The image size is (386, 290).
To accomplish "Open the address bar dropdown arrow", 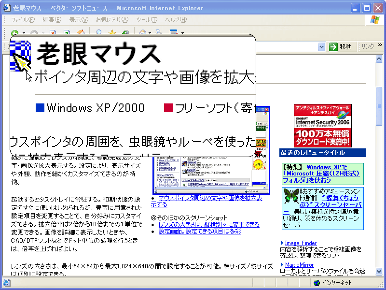I will pyautogui.click(x=321, y=46).
